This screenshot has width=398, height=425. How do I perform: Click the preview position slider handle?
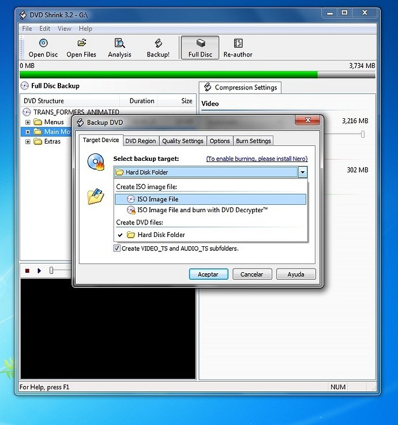51,270
